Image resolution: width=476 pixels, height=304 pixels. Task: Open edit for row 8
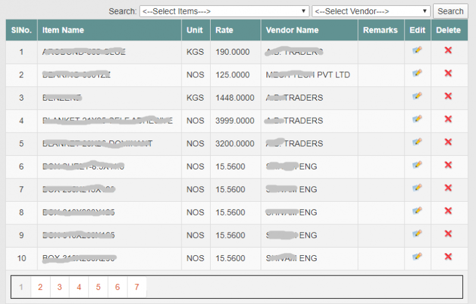(417, 211)
